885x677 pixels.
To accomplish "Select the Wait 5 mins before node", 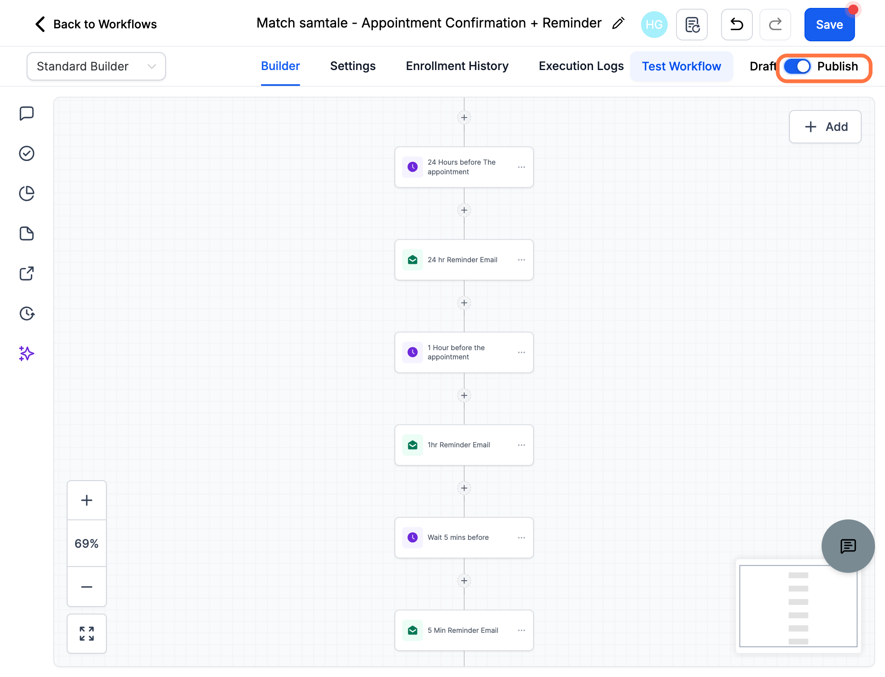I will (x=464, y=538).
